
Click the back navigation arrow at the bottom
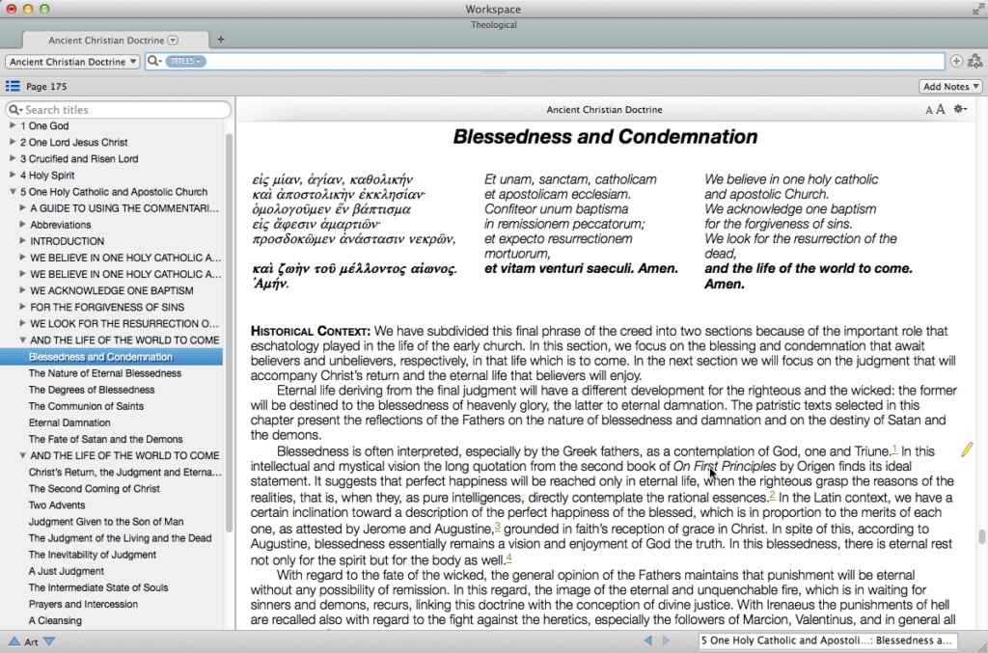pos(647,639)
